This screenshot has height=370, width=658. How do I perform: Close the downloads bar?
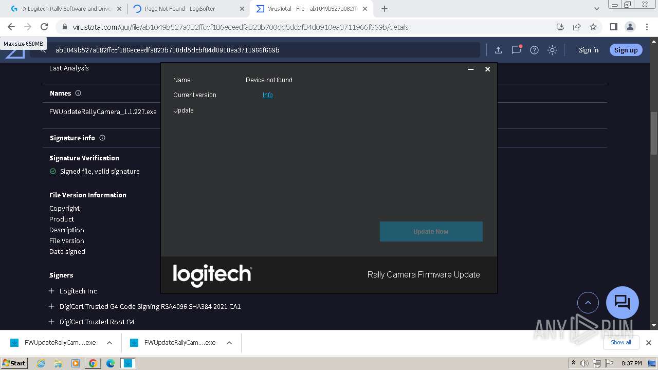(x=648, y=342)
